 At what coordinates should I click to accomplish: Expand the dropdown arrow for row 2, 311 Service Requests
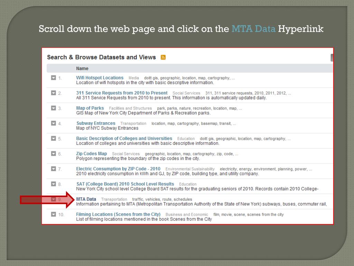click(54, 93)
